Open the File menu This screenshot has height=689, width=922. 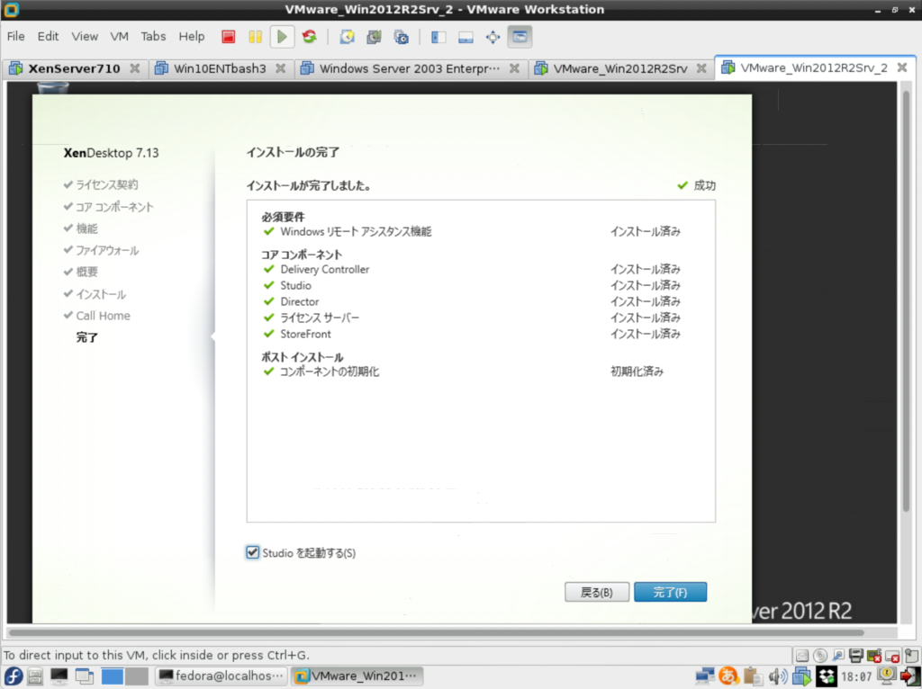pyautogui.click(x=16, y=36)
